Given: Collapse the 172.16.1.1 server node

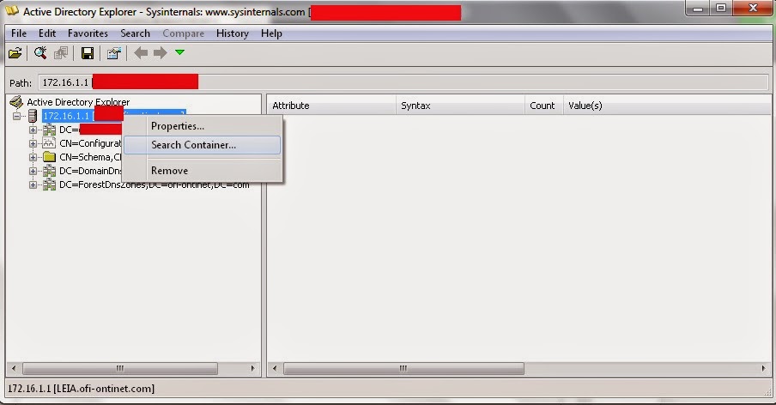Looking at the screenshot, I should (17, 116).
